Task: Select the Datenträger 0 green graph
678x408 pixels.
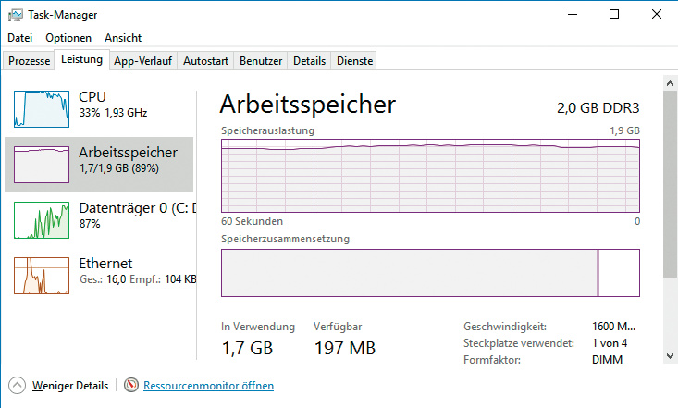Action: pyautogui.click(x=42, y=220)
